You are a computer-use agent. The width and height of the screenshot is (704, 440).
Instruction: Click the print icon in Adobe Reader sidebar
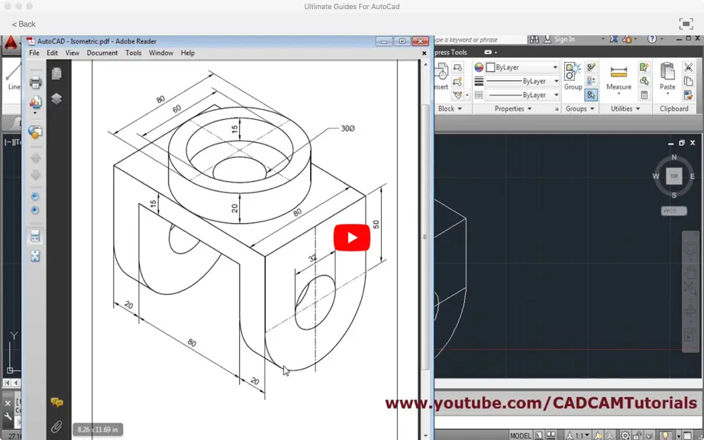(35, 82)
